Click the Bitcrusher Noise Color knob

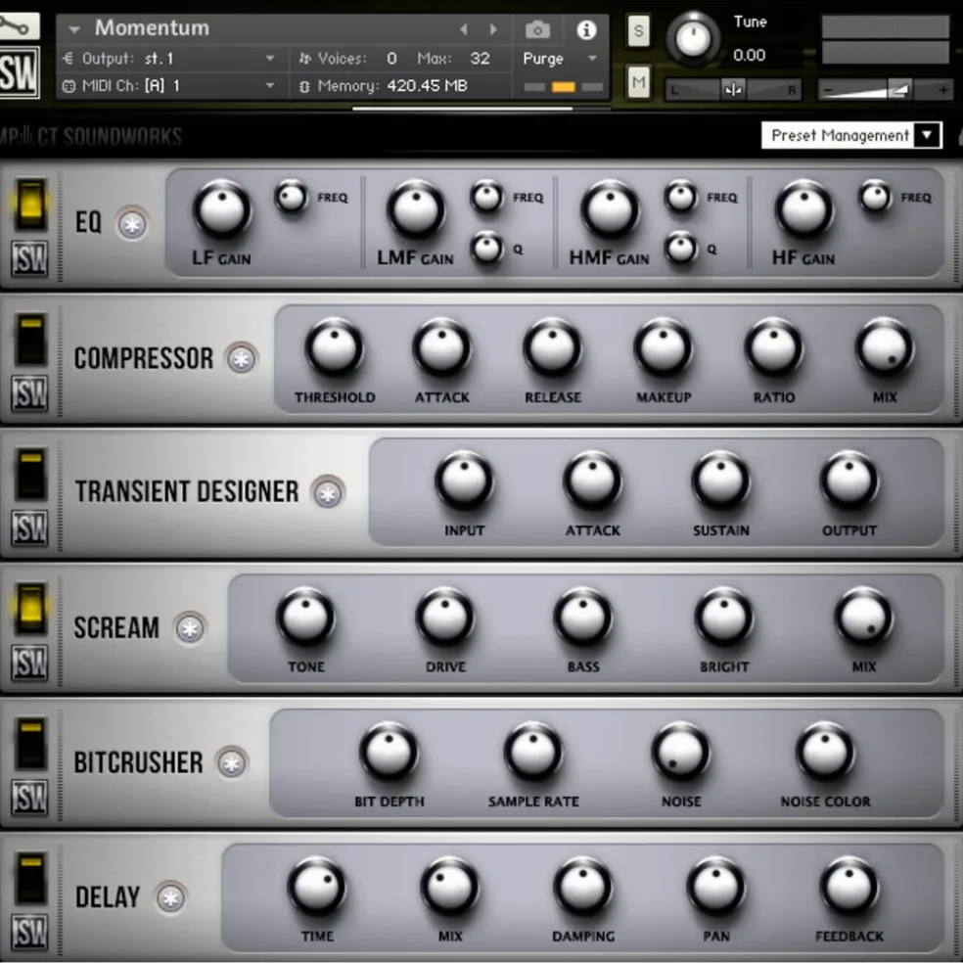coord(825,752)
